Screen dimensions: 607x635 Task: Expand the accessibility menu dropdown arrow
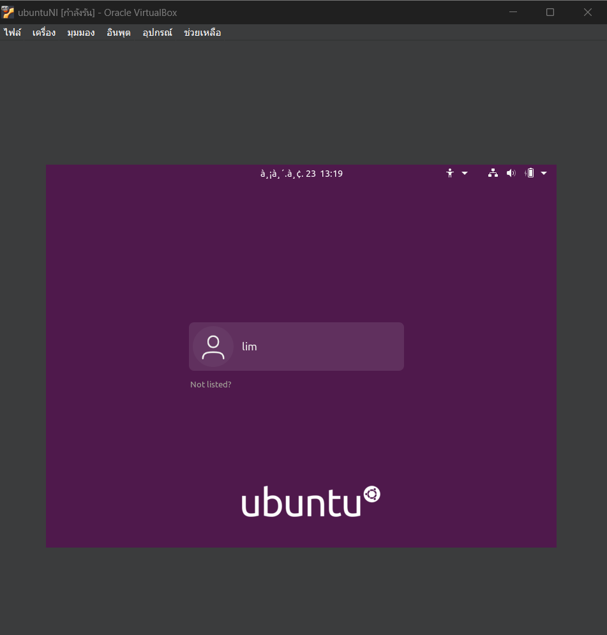[465, 173]
